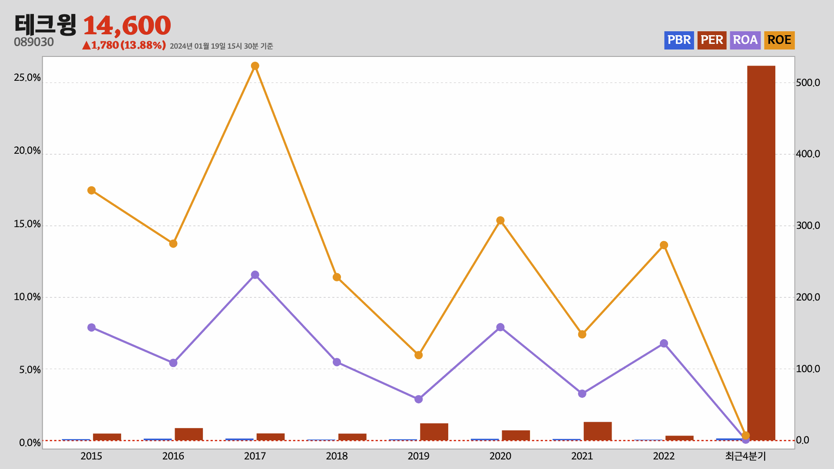Click the 2021 x-axis label
This screenshot has height=469, width=834.
[582, 456]
